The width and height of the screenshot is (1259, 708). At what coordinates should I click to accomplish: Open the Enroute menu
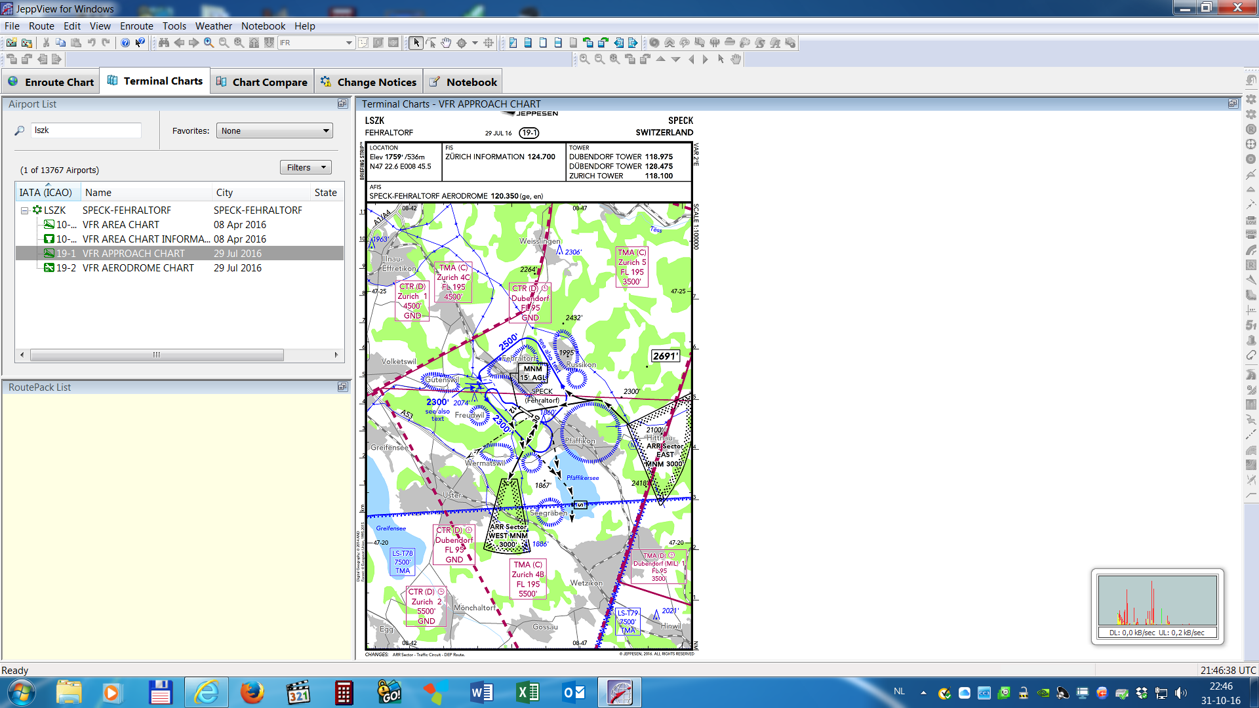pos(136,26)
